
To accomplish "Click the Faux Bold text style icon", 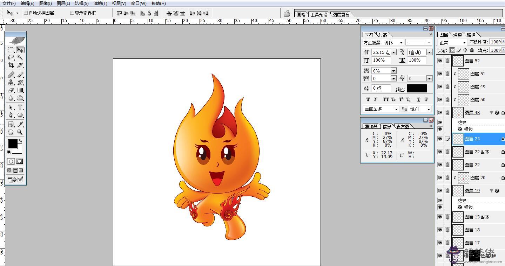I will pyautogui.click(x=368, y=99).
